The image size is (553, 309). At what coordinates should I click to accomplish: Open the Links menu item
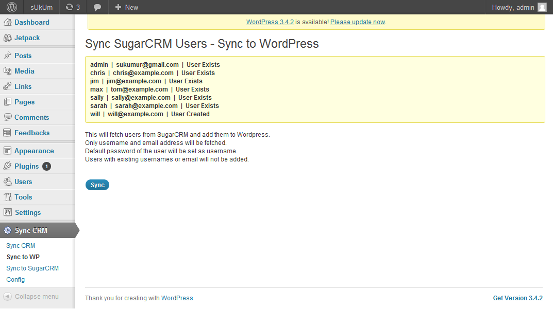point(23,86)
